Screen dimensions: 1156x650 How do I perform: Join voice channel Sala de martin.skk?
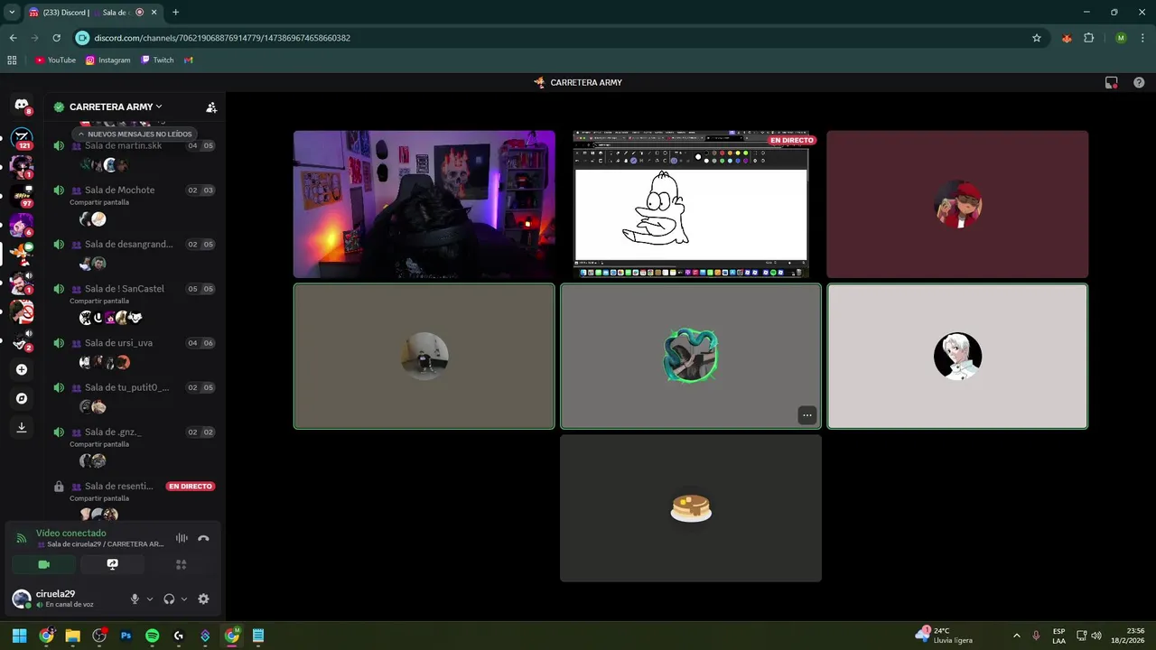pos(134,145)
